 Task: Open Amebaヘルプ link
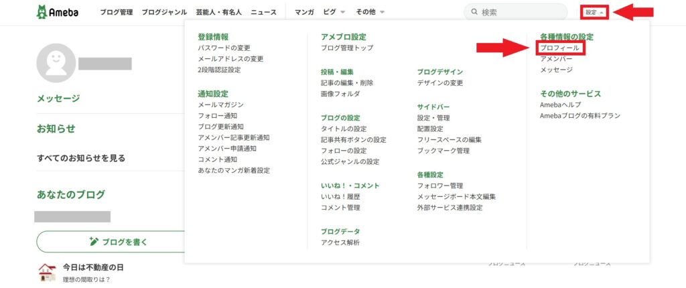560,105
